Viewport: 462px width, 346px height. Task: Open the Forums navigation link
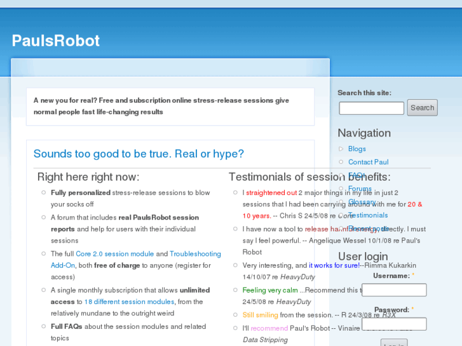[x=360, y=189]
